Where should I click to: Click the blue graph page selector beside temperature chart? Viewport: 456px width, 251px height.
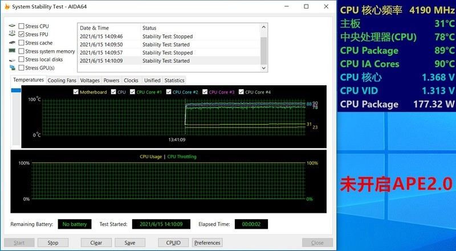point(16,90)
